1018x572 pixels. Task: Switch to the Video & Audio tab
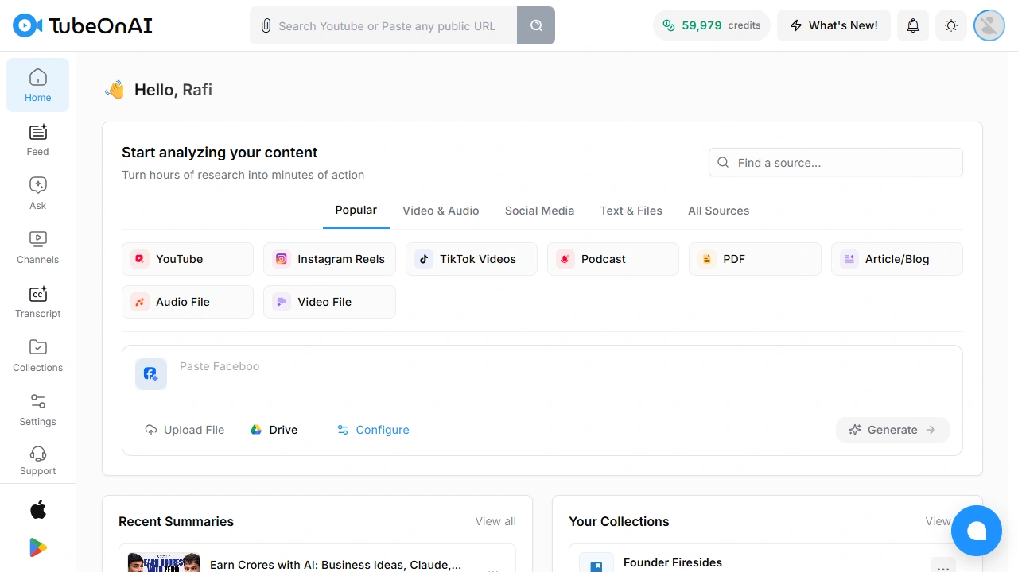441,211
